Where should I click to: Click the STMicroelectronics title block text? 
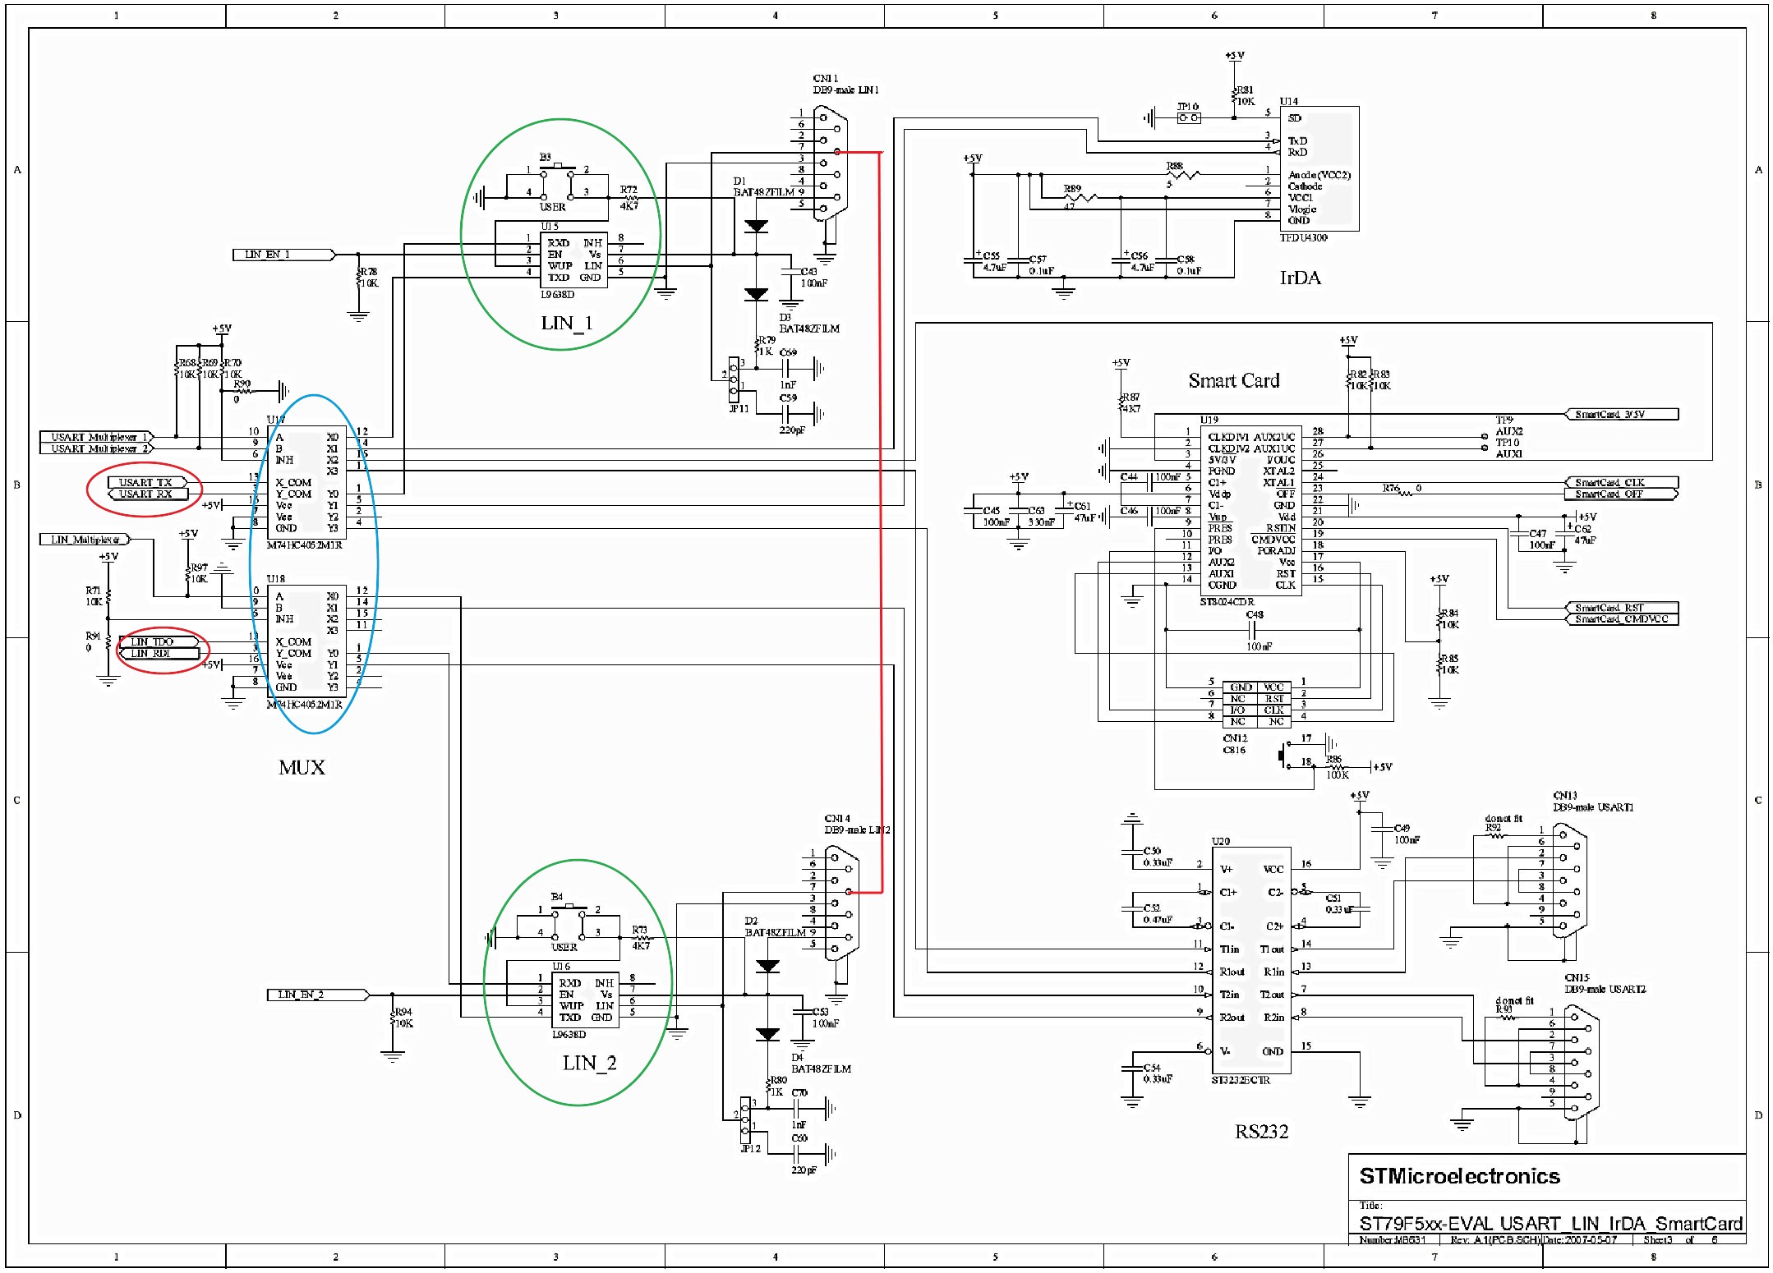coord(1459,1176)
